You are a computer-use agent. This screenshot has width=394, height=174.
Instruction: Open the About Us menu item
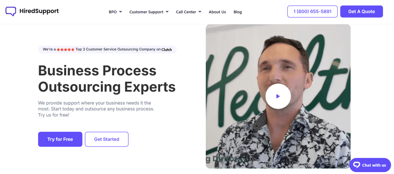tap(217, 12)
